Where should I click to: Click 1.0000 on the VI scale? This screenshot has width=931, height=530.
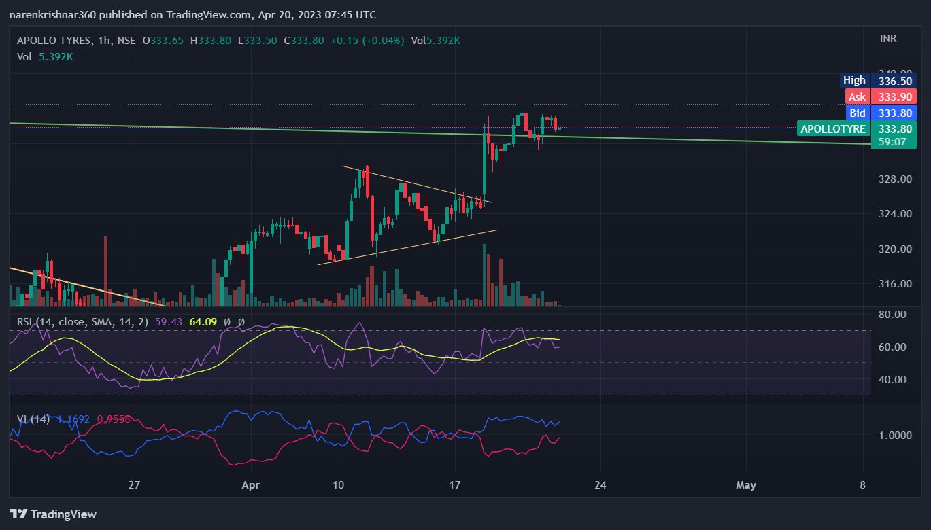click(x=895, y=435)
